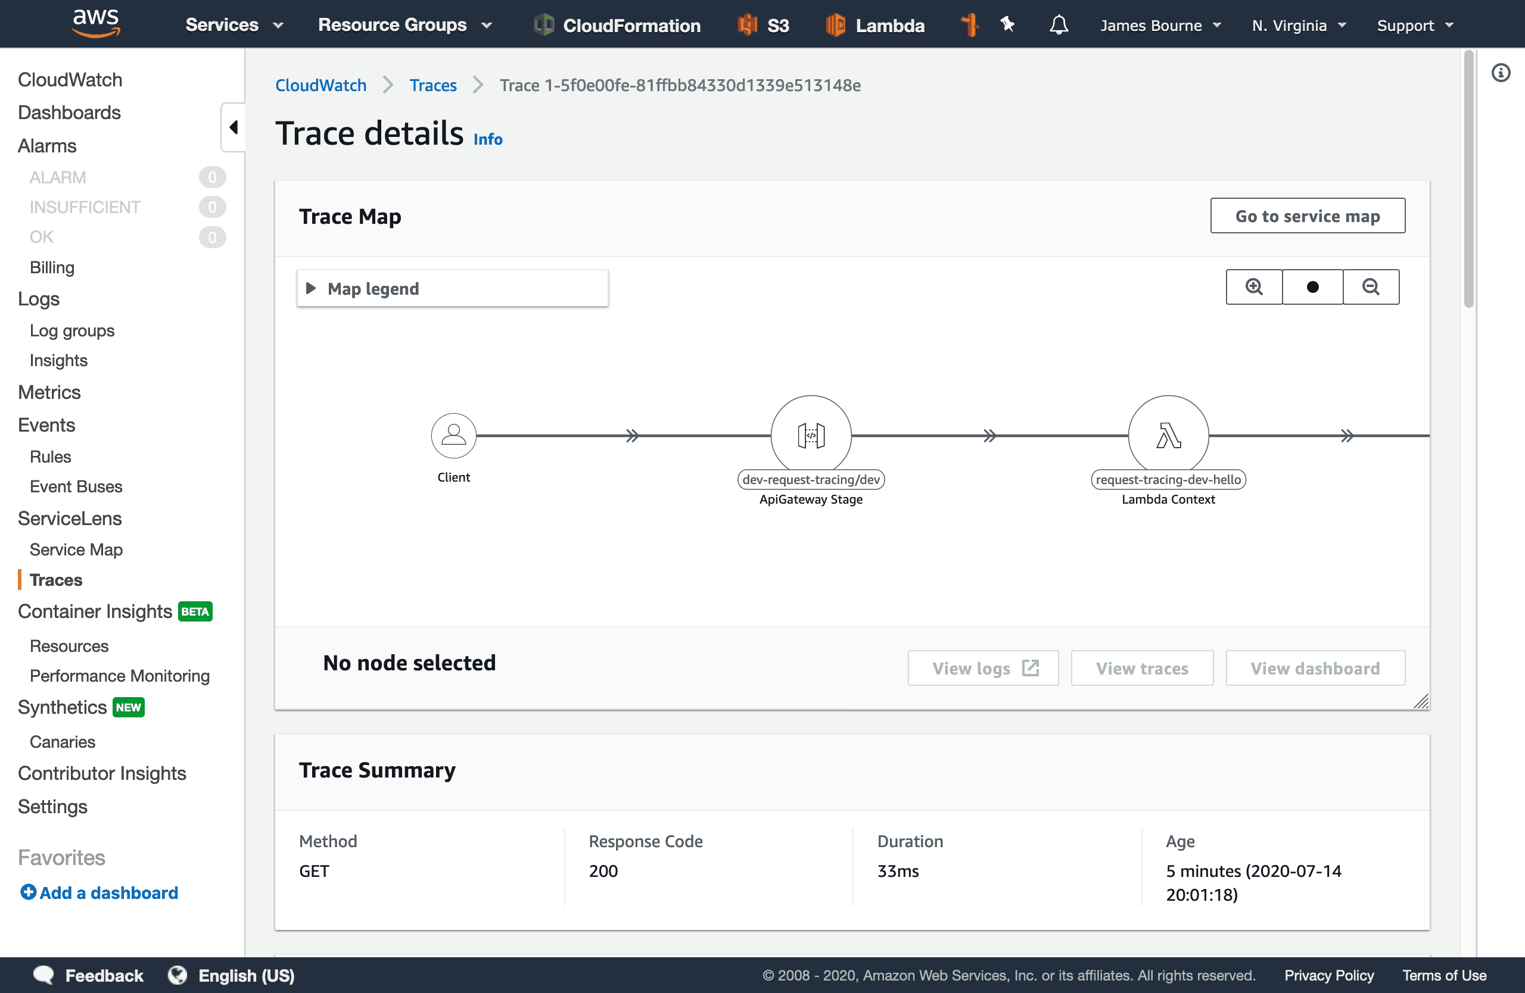The image size is (1525, 993).
Task: Click the View traces button
Action: point(1143,668)
